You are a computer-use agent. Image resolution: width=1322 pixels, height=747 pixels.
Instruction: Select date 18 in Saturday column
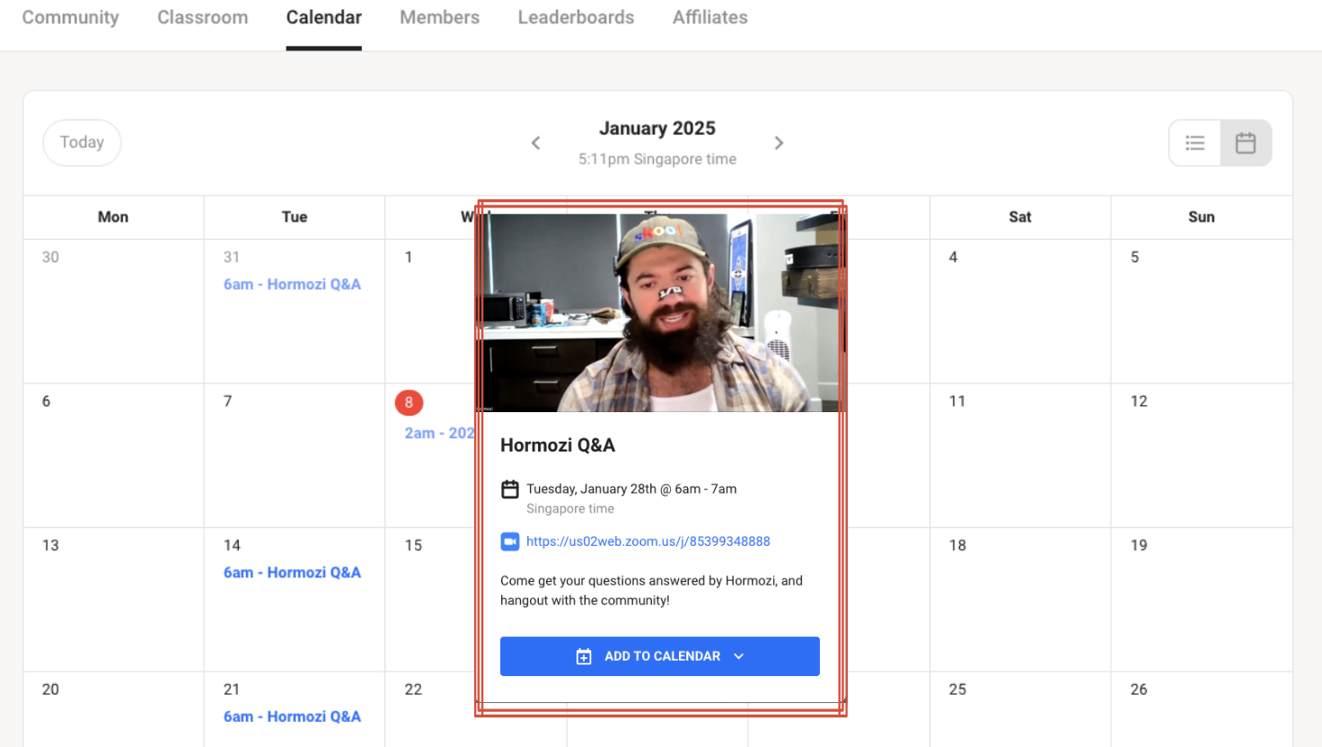(x=957, y=545)
